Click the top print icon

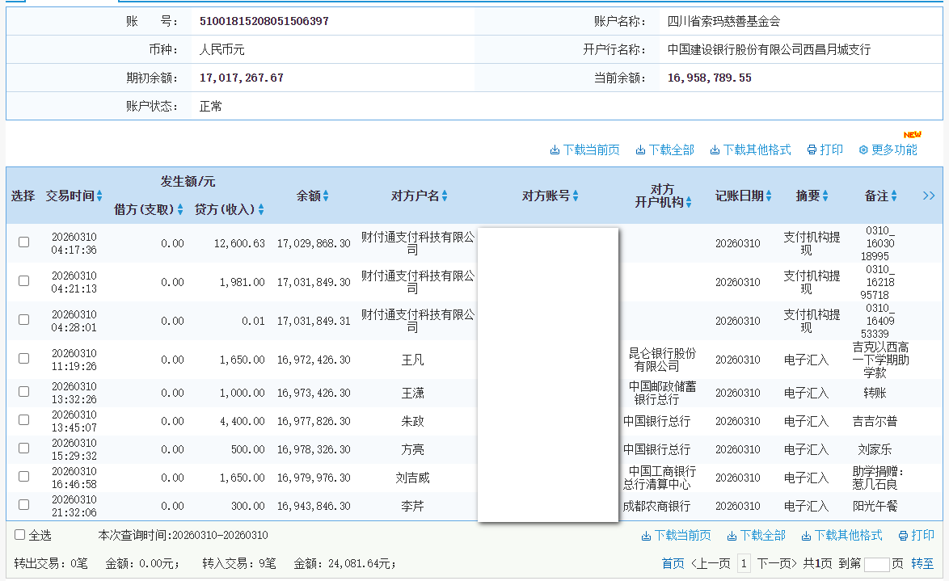(824, 149)
